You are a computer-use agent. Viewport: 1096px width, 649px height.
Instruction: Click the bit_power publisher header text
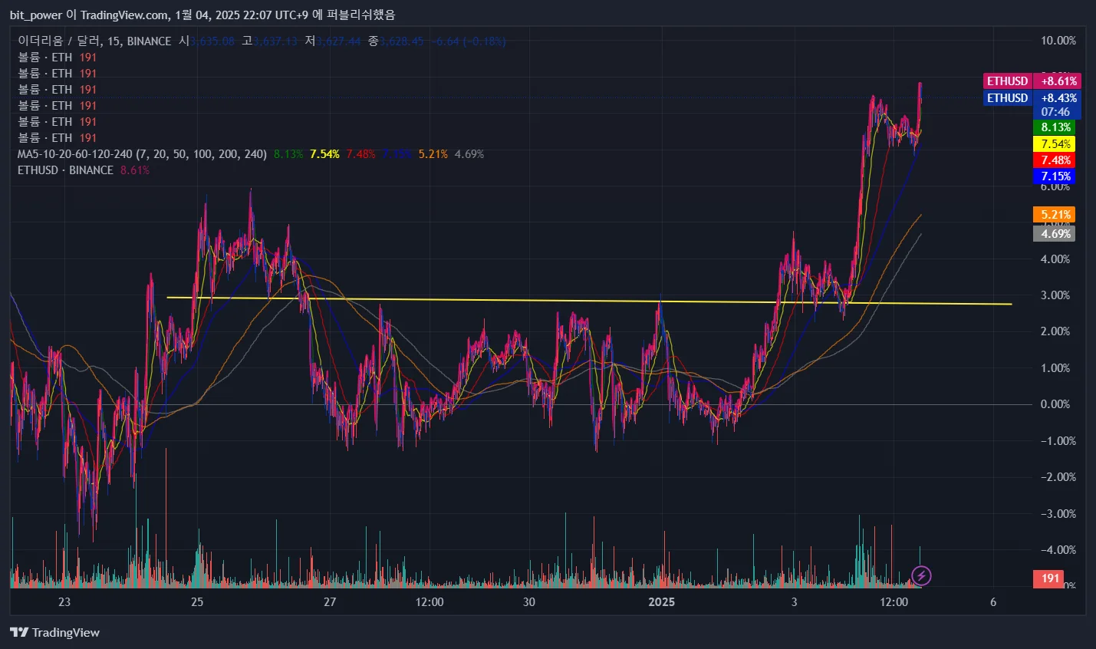35,15
